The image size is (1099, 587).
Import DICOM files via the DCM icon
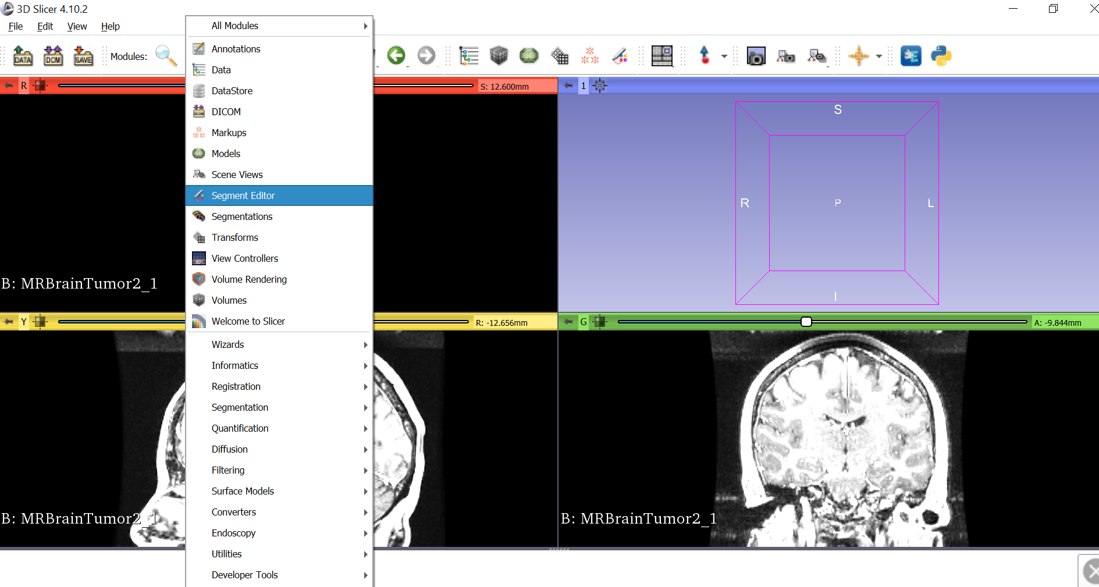[x=53, y=56]
